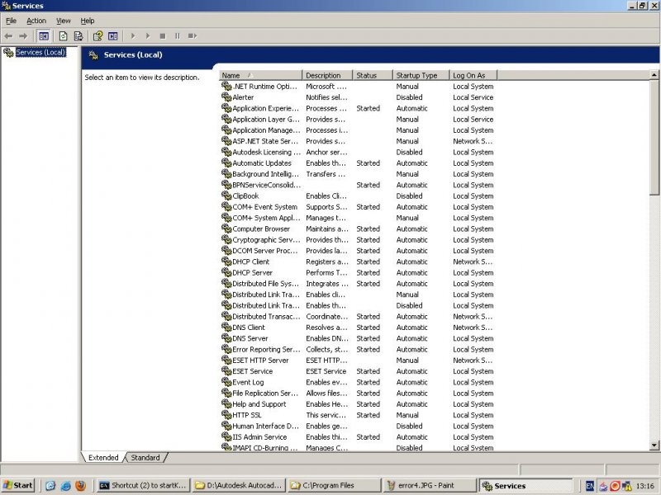Screen dimensions: 661x495
Task: Sort by the Name column header
Action: 260,75
